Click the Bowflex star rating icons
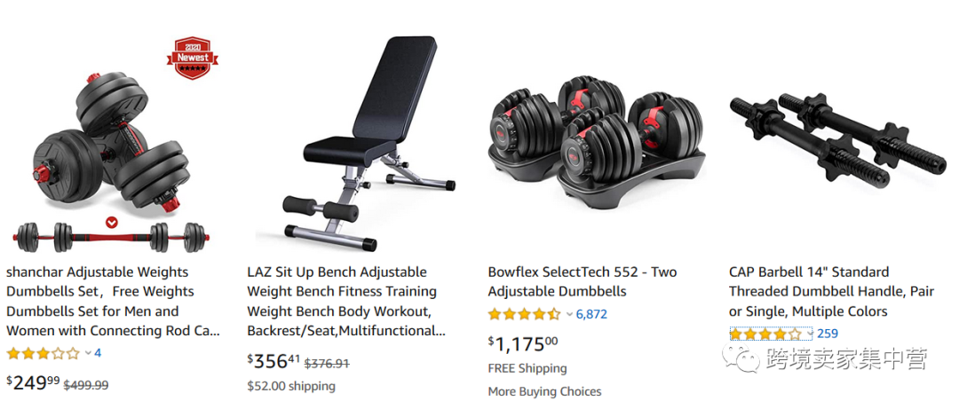Image resolution: width=959 pixels, height=401 pixels. coord(524,314)
